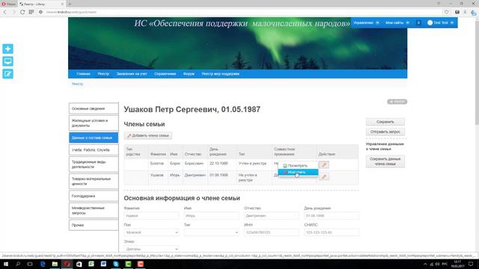Reload the page with refresh icon
The height and width of the screenshot is (269, 479).
22,12
